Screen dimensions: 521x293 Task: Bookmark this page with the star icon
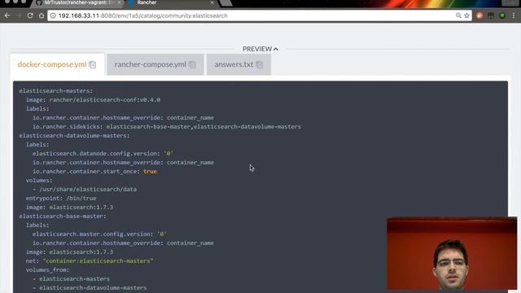[466, 15]
